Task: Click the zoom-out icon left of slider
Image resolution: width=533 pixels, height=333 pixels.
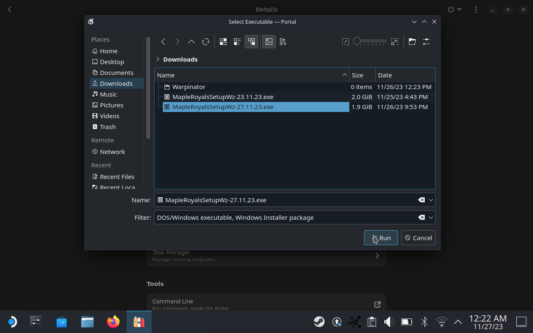Action: tap(345, 42)
